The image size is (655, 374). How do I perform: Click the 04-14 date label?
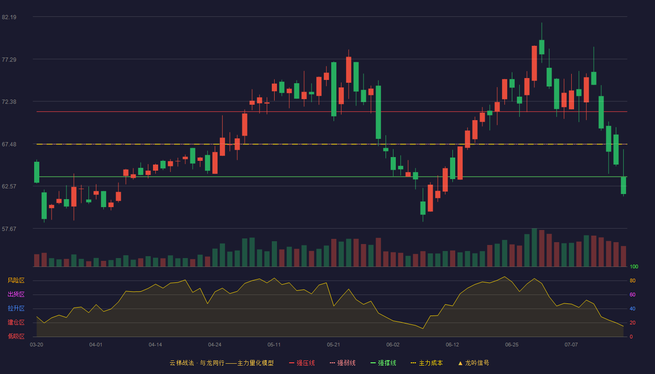(155, 345)
